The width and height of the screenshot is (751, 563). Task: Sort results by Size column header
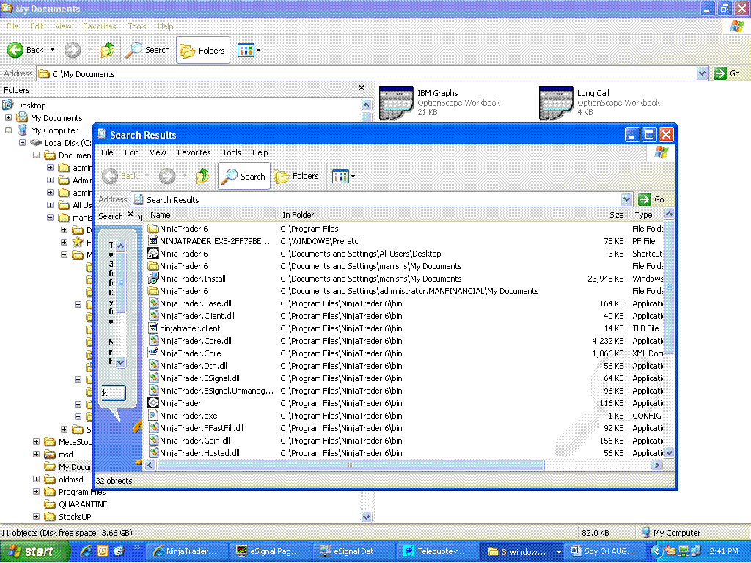pos(592,215)
